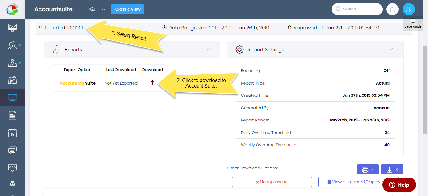Screen dimensions: 428x196
Task: Open notifications bell
Action: point(392,9)
